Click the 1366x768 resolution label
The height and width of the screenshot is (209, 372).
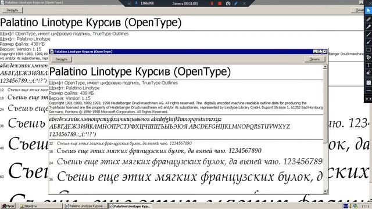[147, 3]
